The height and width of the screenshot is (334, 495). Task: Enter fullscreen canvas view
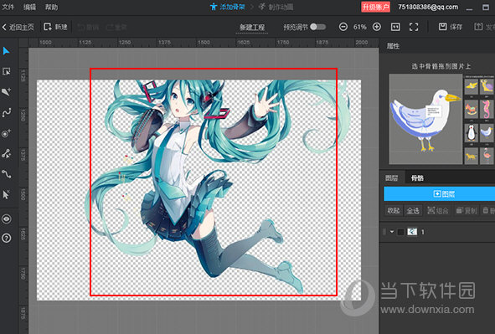[x=414, y=27]
